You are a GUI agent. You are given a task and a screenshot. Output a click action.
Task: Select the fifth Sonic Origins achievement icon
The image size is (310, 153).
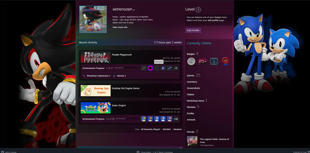pyautogui.click(x=169, y=119)
